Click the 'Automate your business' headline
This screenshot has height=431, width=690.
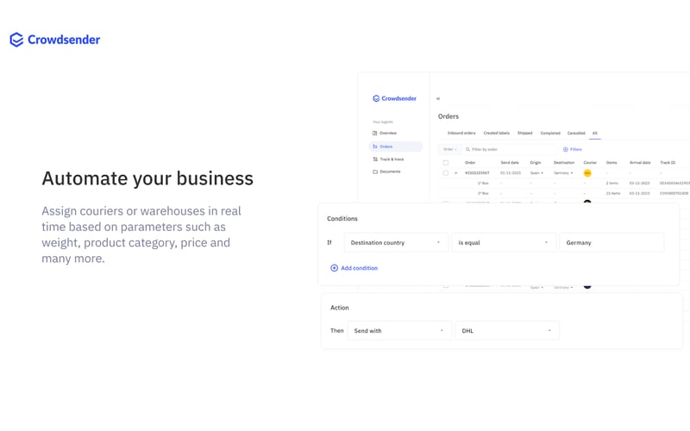[x=147, y=178]
